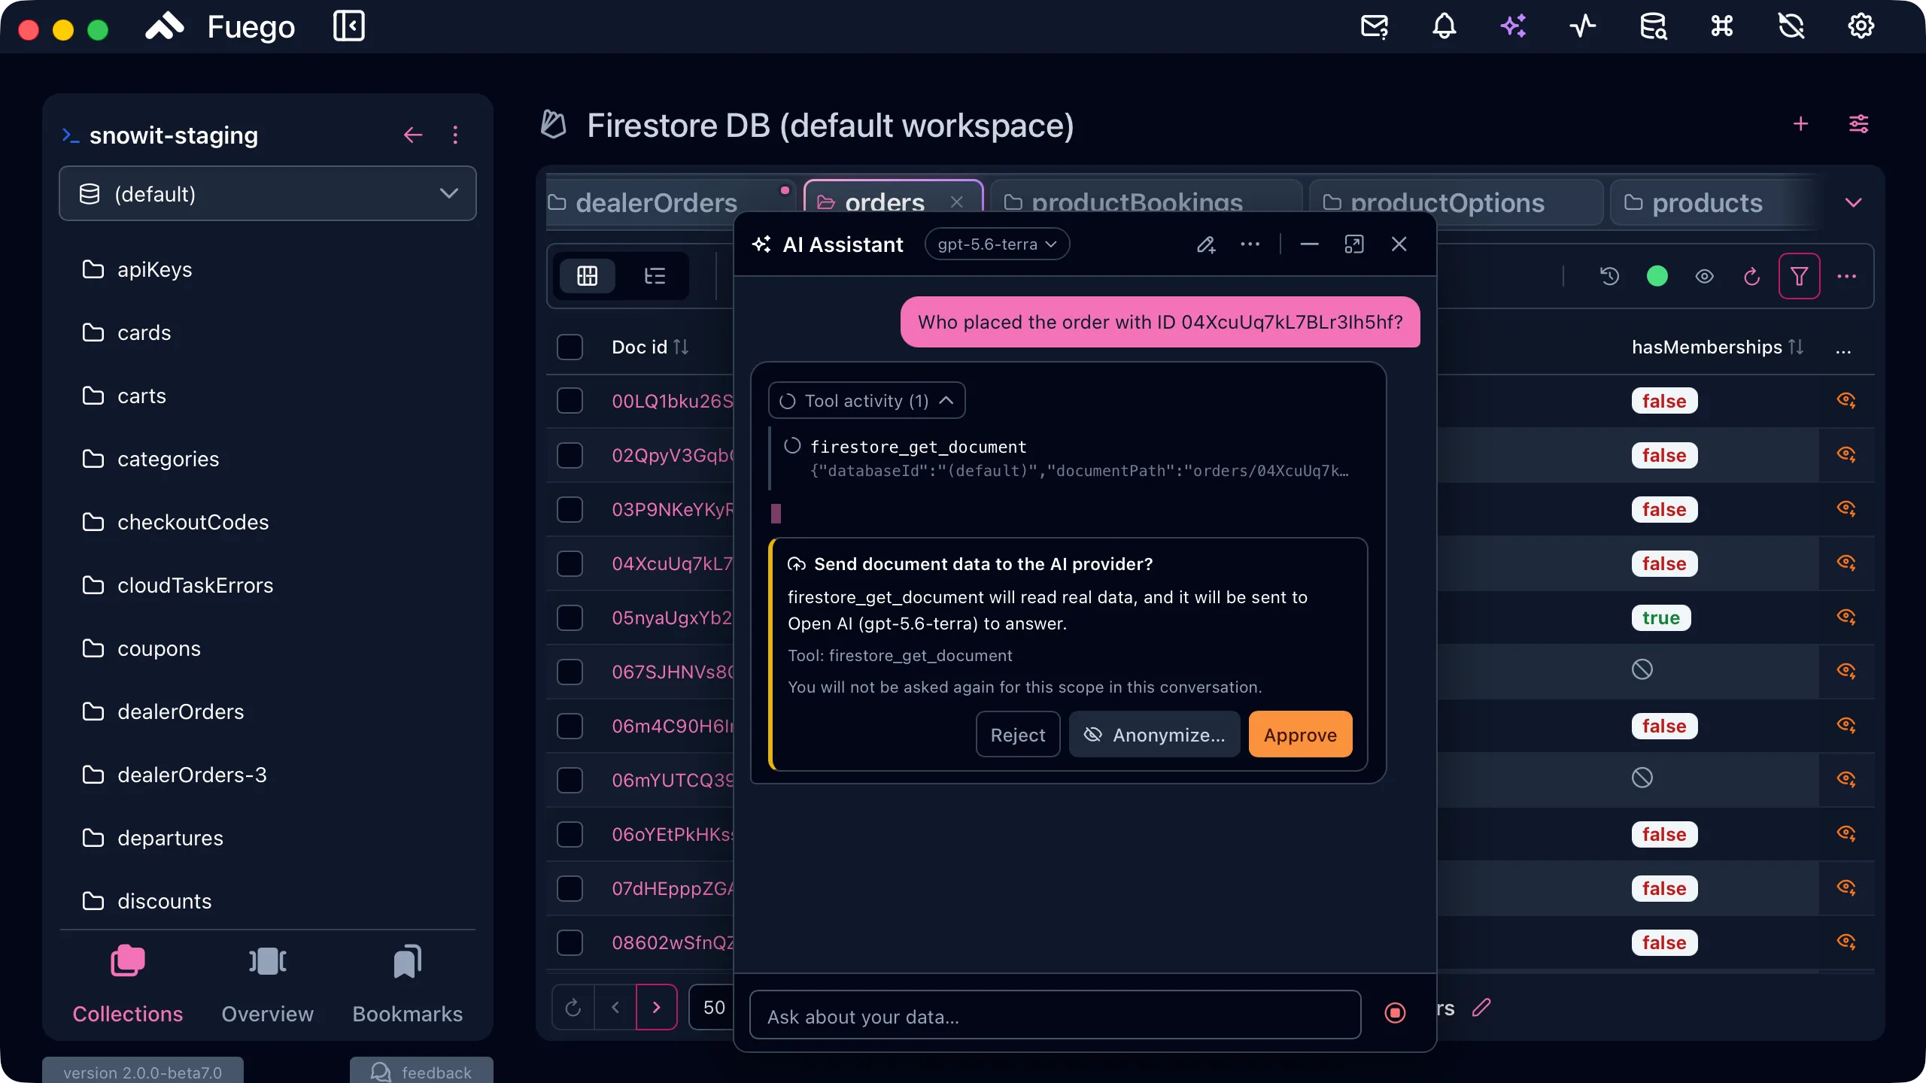Click the sync-disabled icon in the title bar

tap(1791, 27)
